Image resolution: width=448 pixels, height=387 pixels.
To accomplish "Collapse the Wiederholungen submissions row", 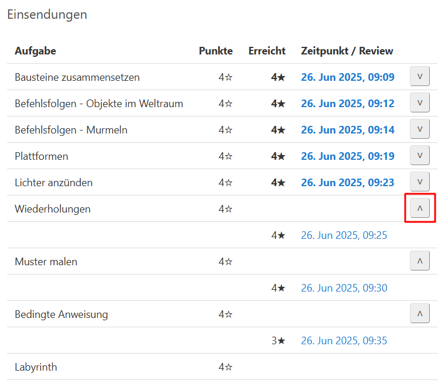I will pyautogui.click(x=419, y=208).
